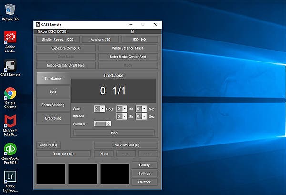The height and width of the screenshot is (195, 286).
Task: Select the Google Chrome desktop icon
Action: tap(10, 98)
